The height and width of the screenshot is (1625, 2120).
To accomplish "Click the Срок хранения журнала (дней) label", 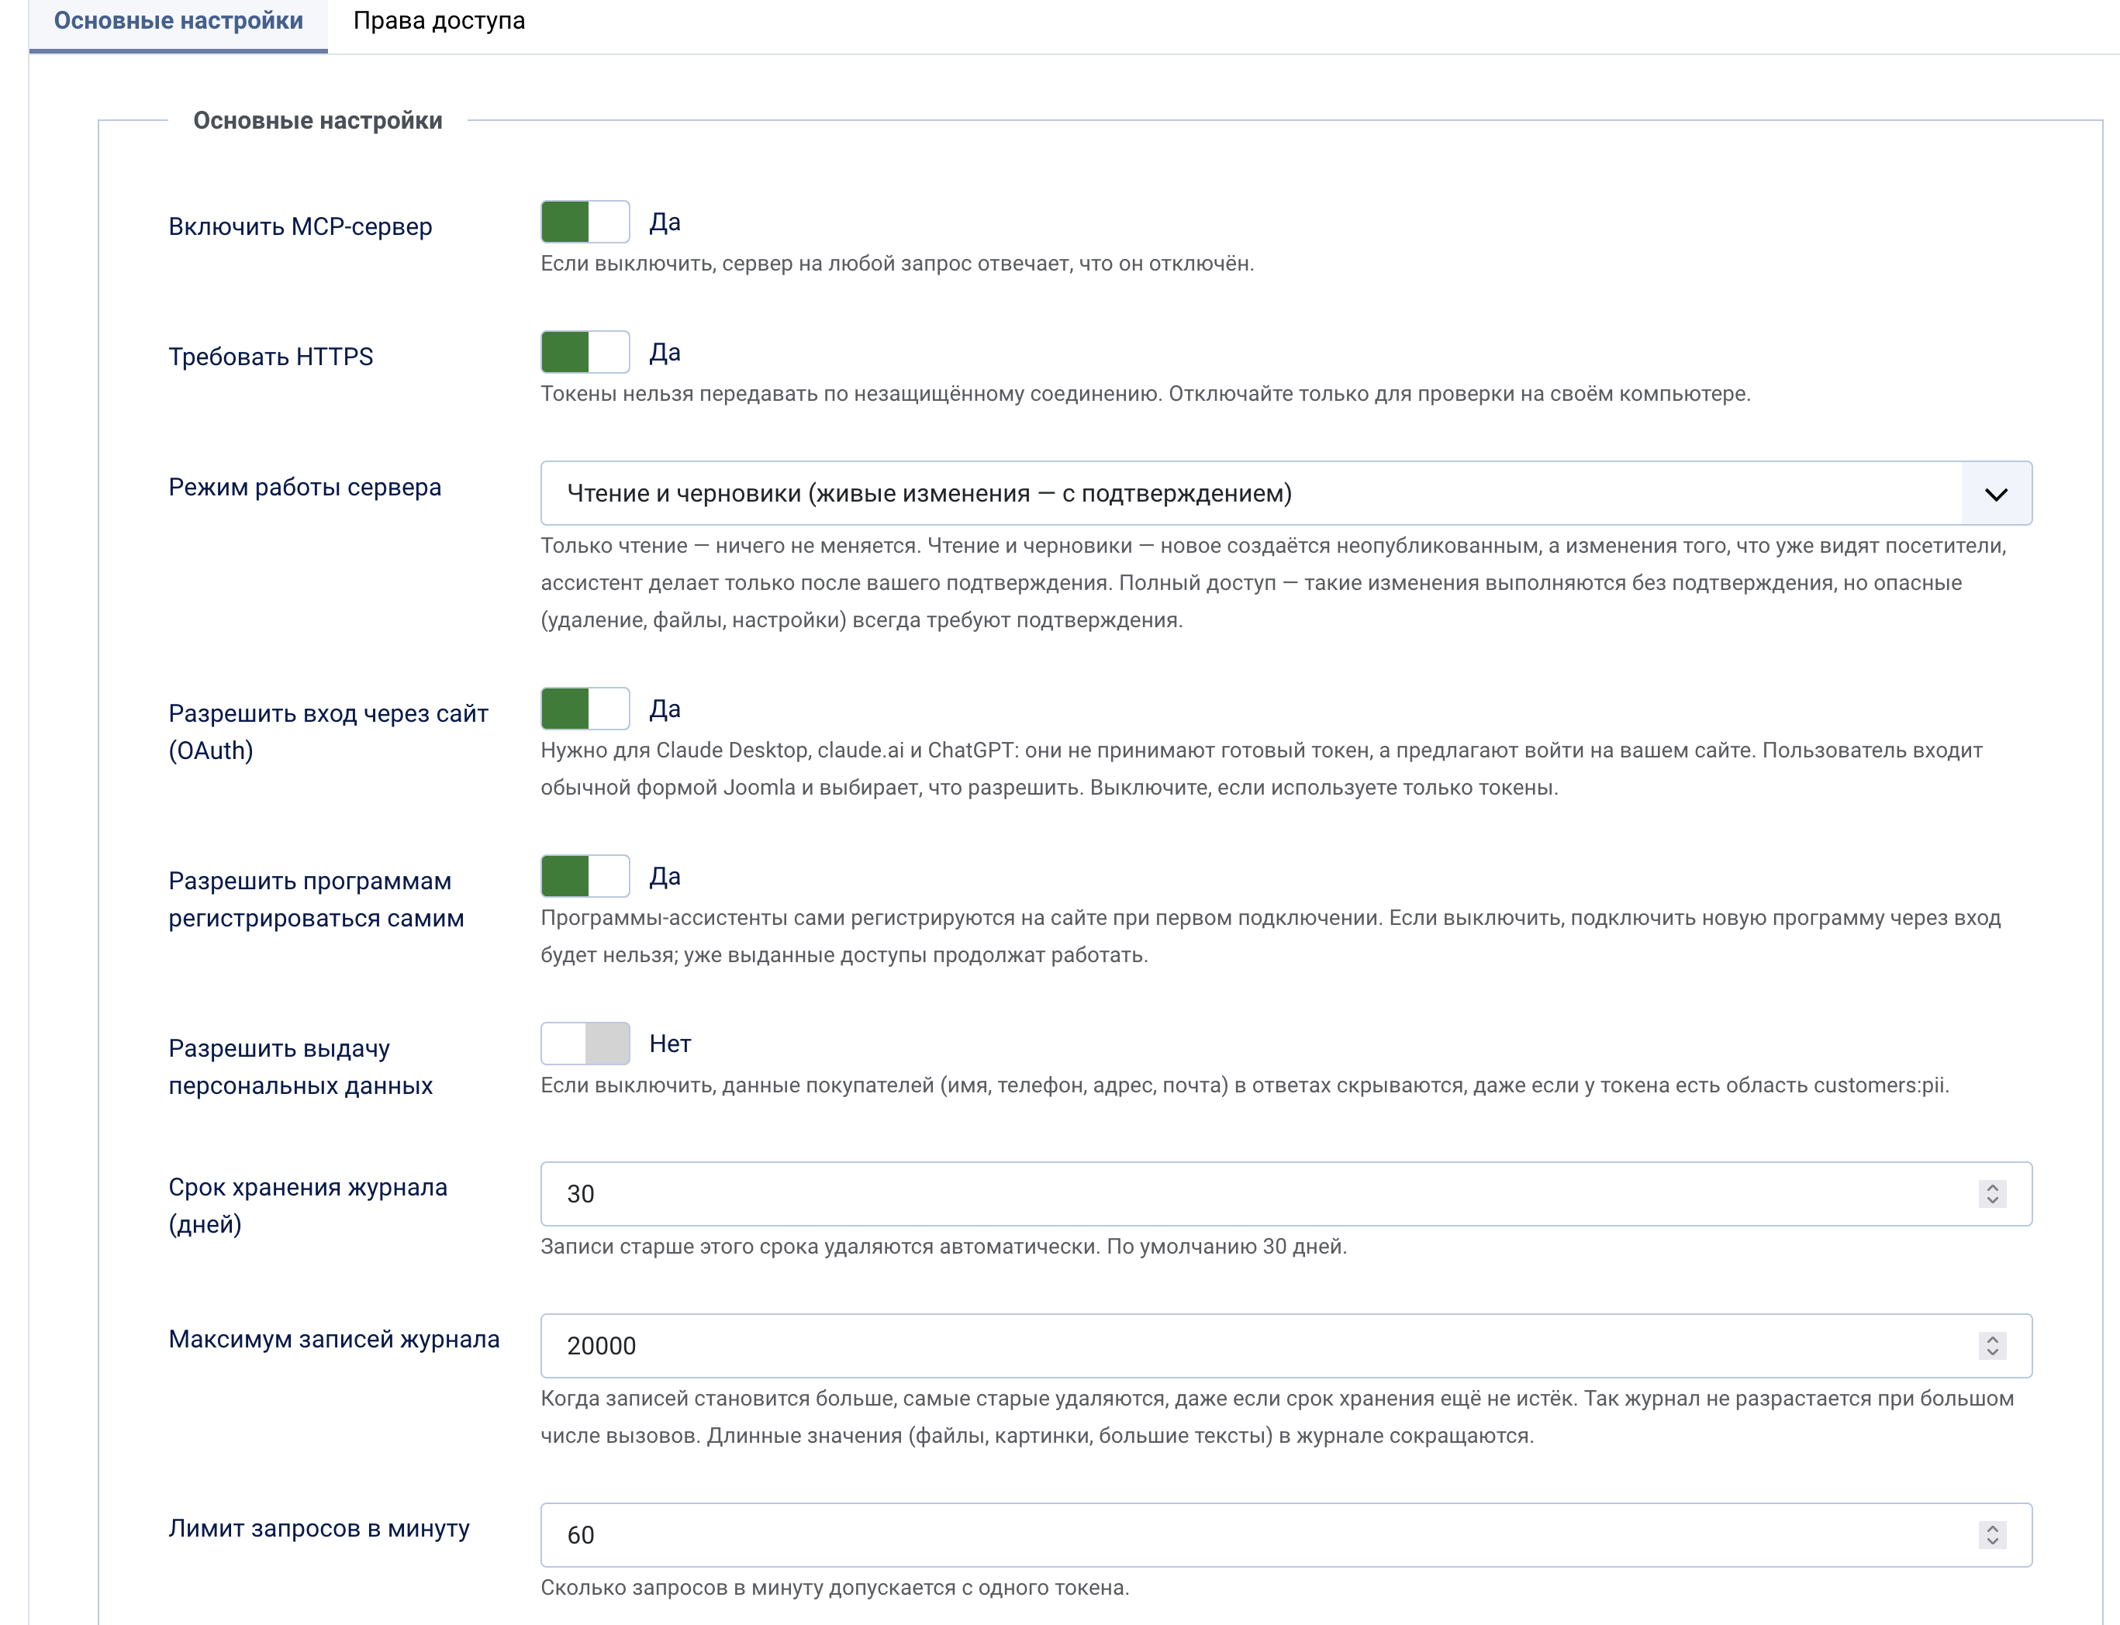I will click(309, 1206).
